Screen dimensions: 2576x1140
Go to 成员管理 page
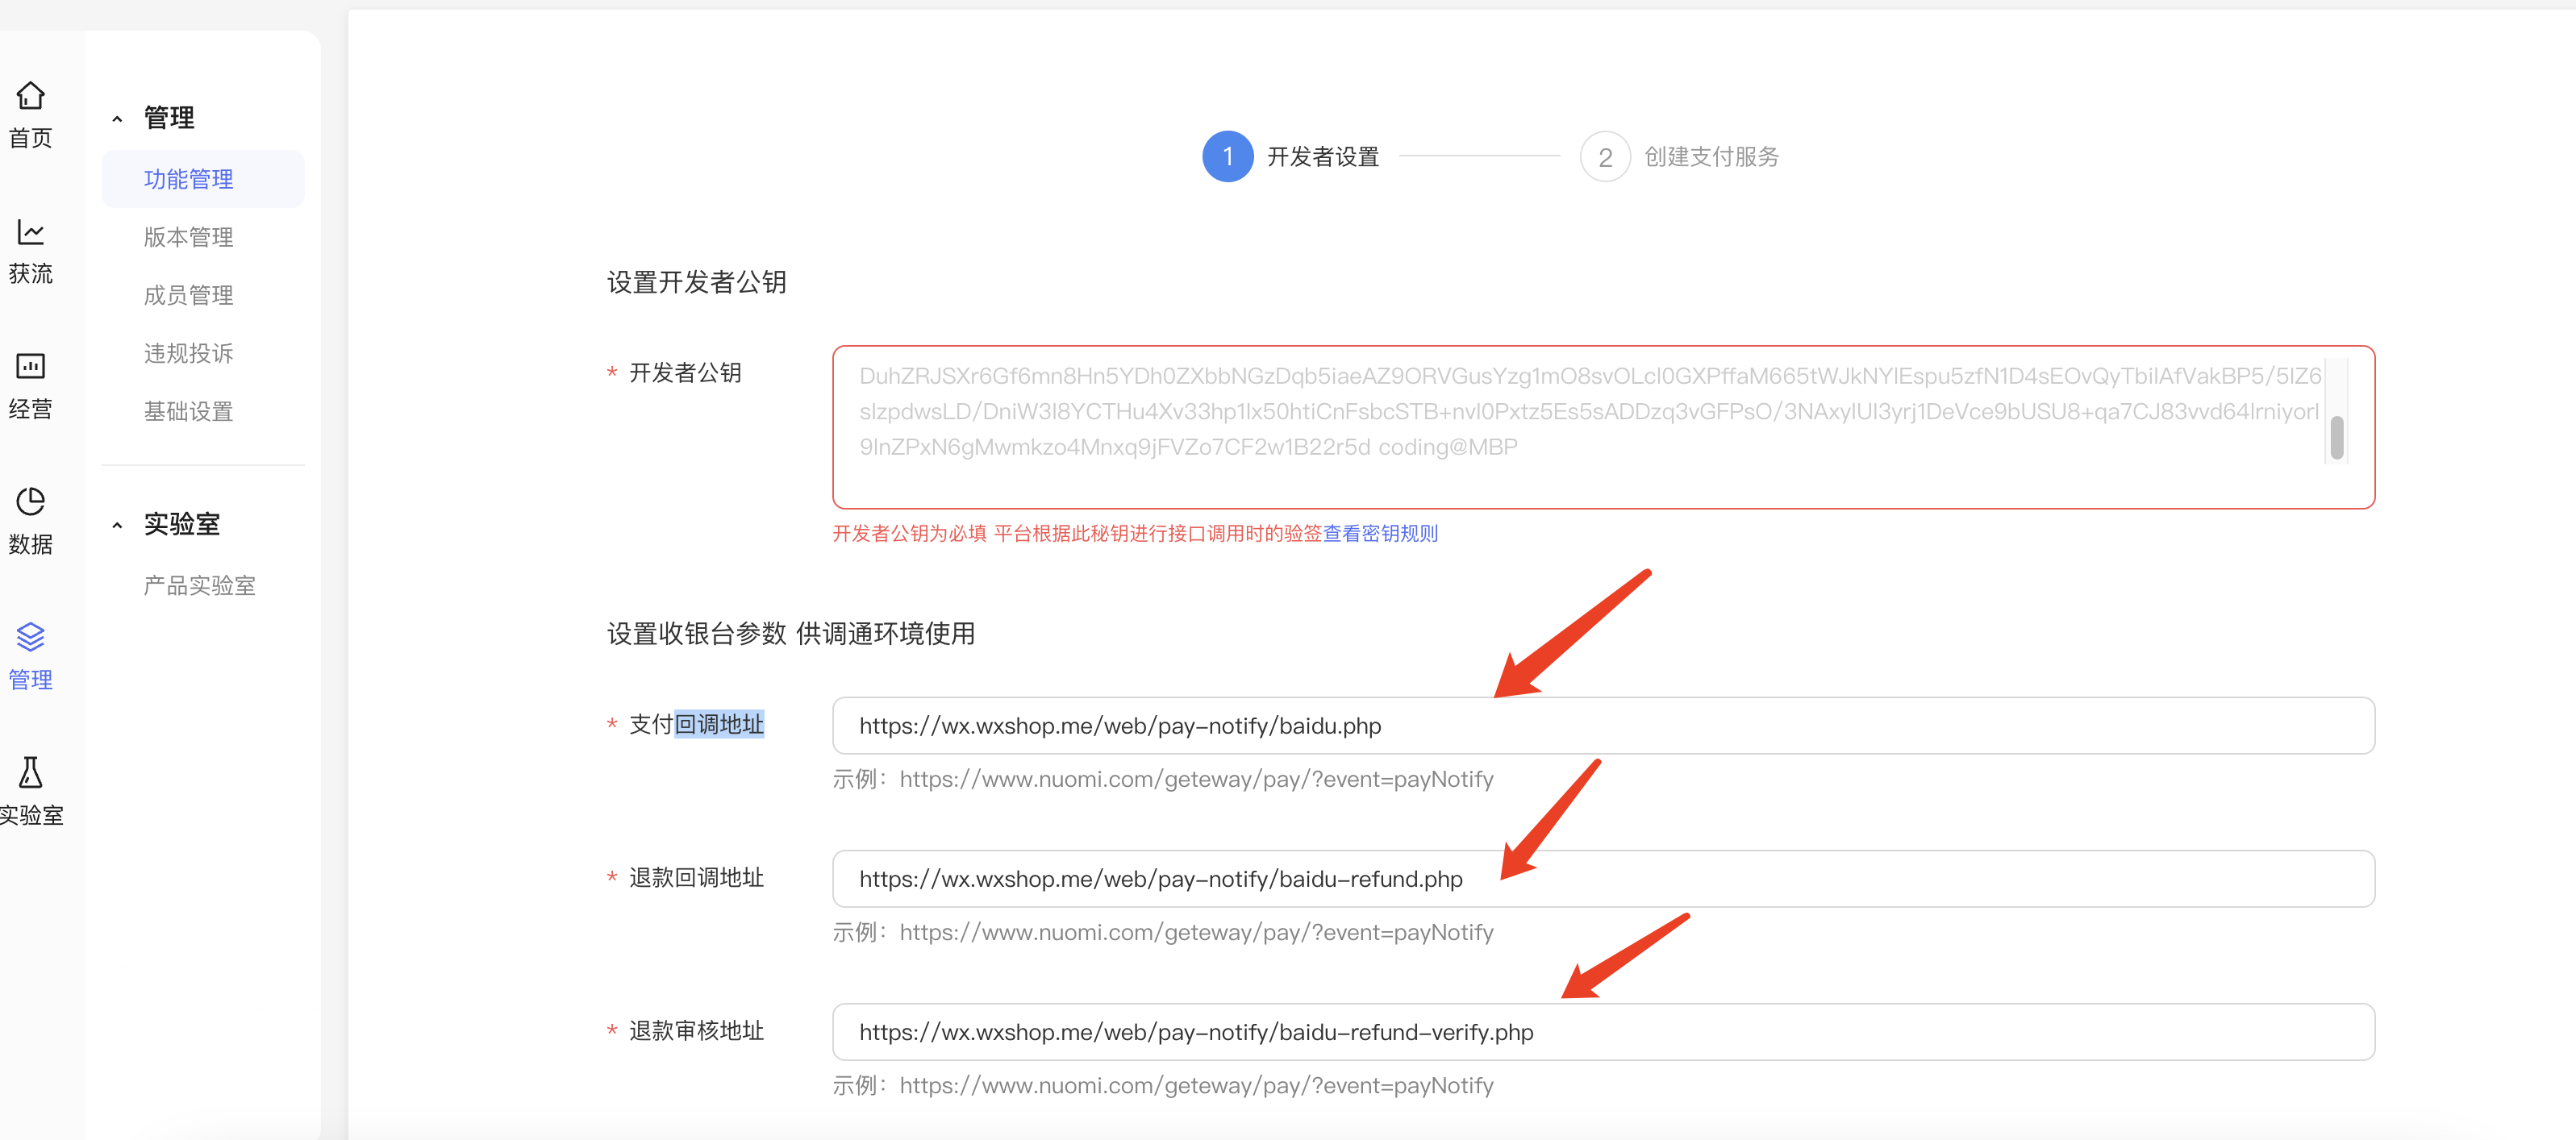click(188, 295)
